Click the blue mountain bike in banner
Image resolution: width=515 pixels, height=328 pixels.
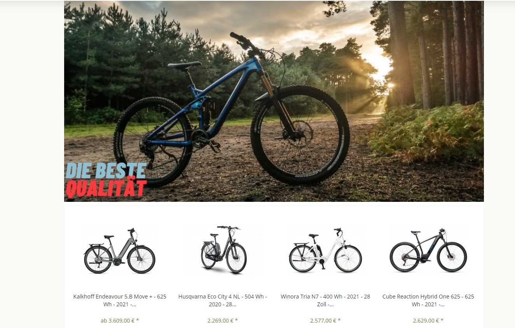[x=231, y=109]
